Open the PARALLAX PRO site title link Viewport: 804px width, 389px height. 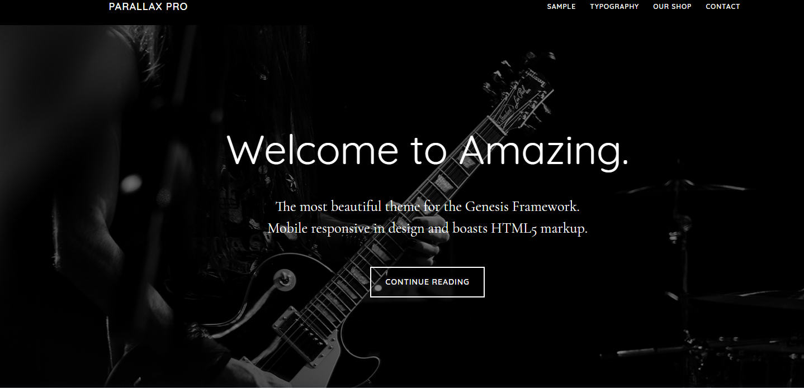coord(148,7)
